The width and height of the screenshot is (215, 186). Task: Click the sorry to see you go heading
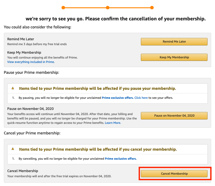(x=116, y=19)
